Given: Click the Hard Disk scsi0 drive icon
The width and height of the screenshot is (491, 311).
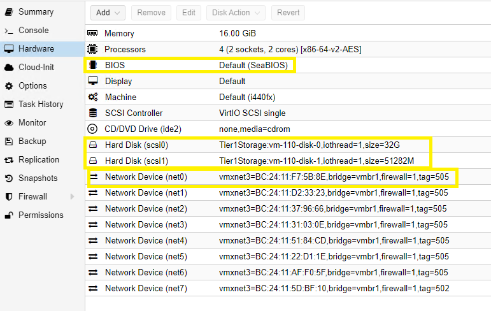Looking at the screenshot, I should pyautogui.click(x=93, y=145).
